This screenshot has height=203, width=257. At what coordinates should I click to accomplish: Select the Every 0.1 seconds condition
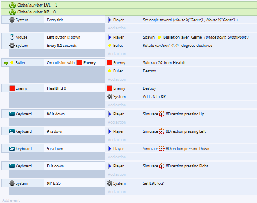pyautogui.click(x=62, y=46)
